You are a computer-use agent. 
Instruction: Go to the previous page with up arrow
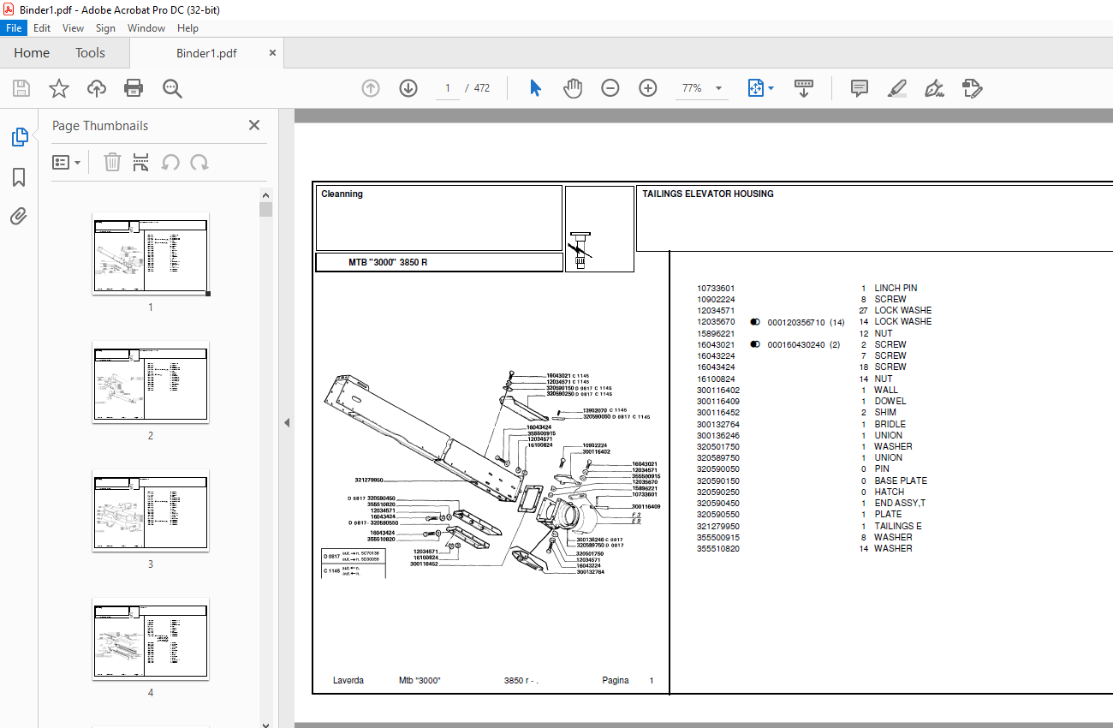(x=371, y=88)
